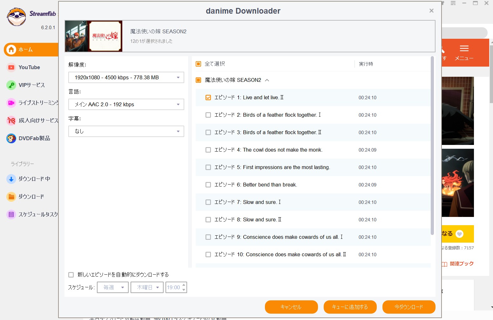Screen dimensions: 493x320
Task: Select DVDFab製品 in the sidebar
Action: point(34,138)
